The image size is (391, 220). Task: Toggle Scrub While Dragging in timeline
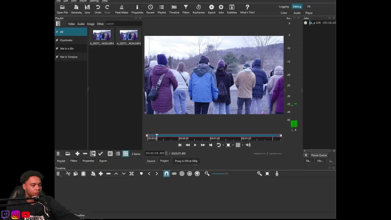[174, 174]
